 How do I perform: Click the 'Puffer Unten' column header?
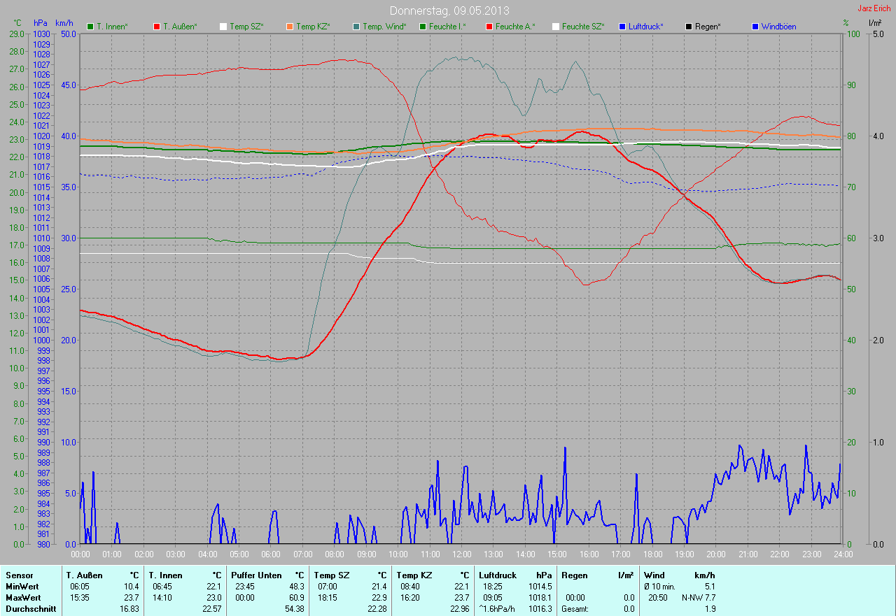[x=256, y=575]
